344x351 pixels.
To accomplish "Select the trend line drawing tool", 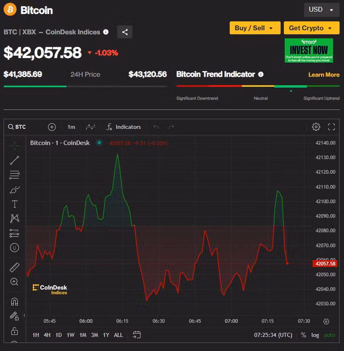I will click(x=14, y=160).
